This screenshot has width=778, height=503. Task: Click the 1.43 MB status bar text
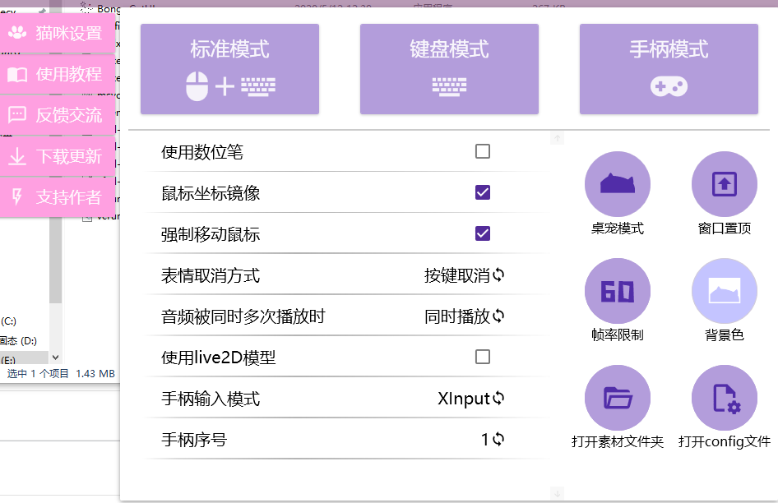95,373
